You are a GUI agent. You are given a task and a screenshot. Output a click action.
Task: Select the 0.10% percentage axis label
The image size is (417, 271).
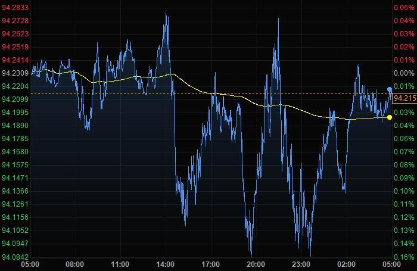(404, 191)
